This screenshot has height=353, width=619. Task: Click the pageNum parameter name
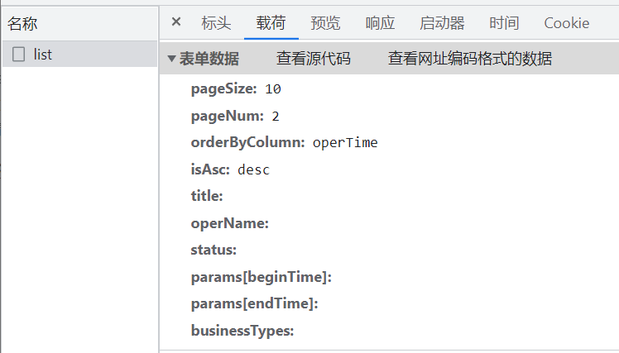pyautogui.click(x=228, y=117)
